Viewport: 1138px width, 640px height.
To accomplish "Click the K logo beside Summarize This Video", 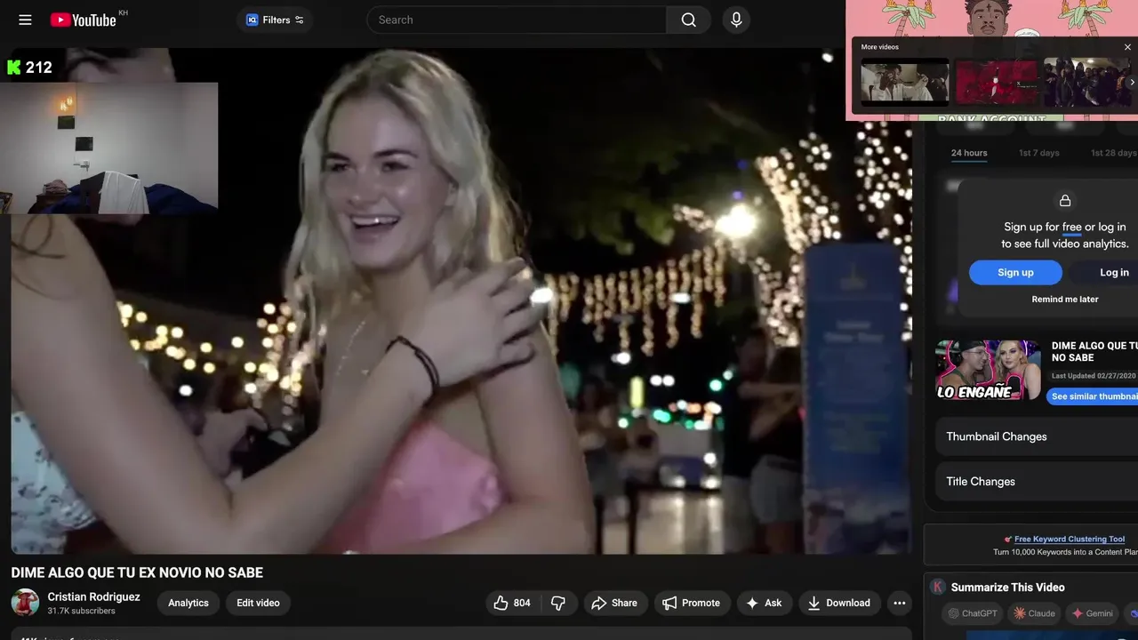I will click(x=937, y=587).
